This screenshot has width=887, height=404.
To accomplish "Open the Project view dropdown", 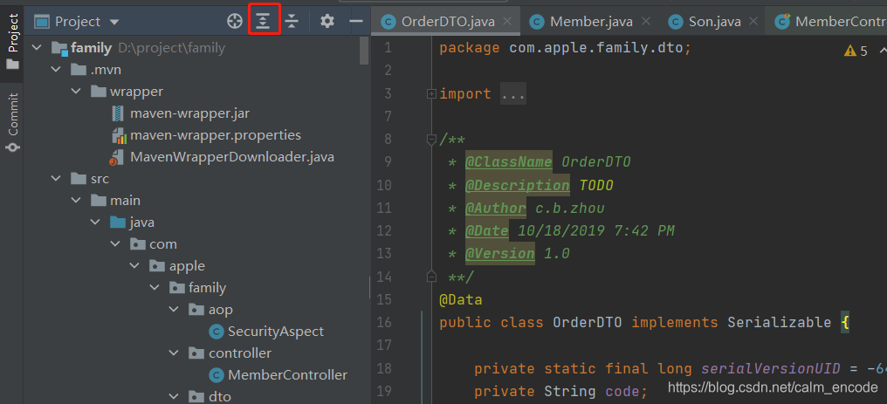I will click(x=114, y=22).
